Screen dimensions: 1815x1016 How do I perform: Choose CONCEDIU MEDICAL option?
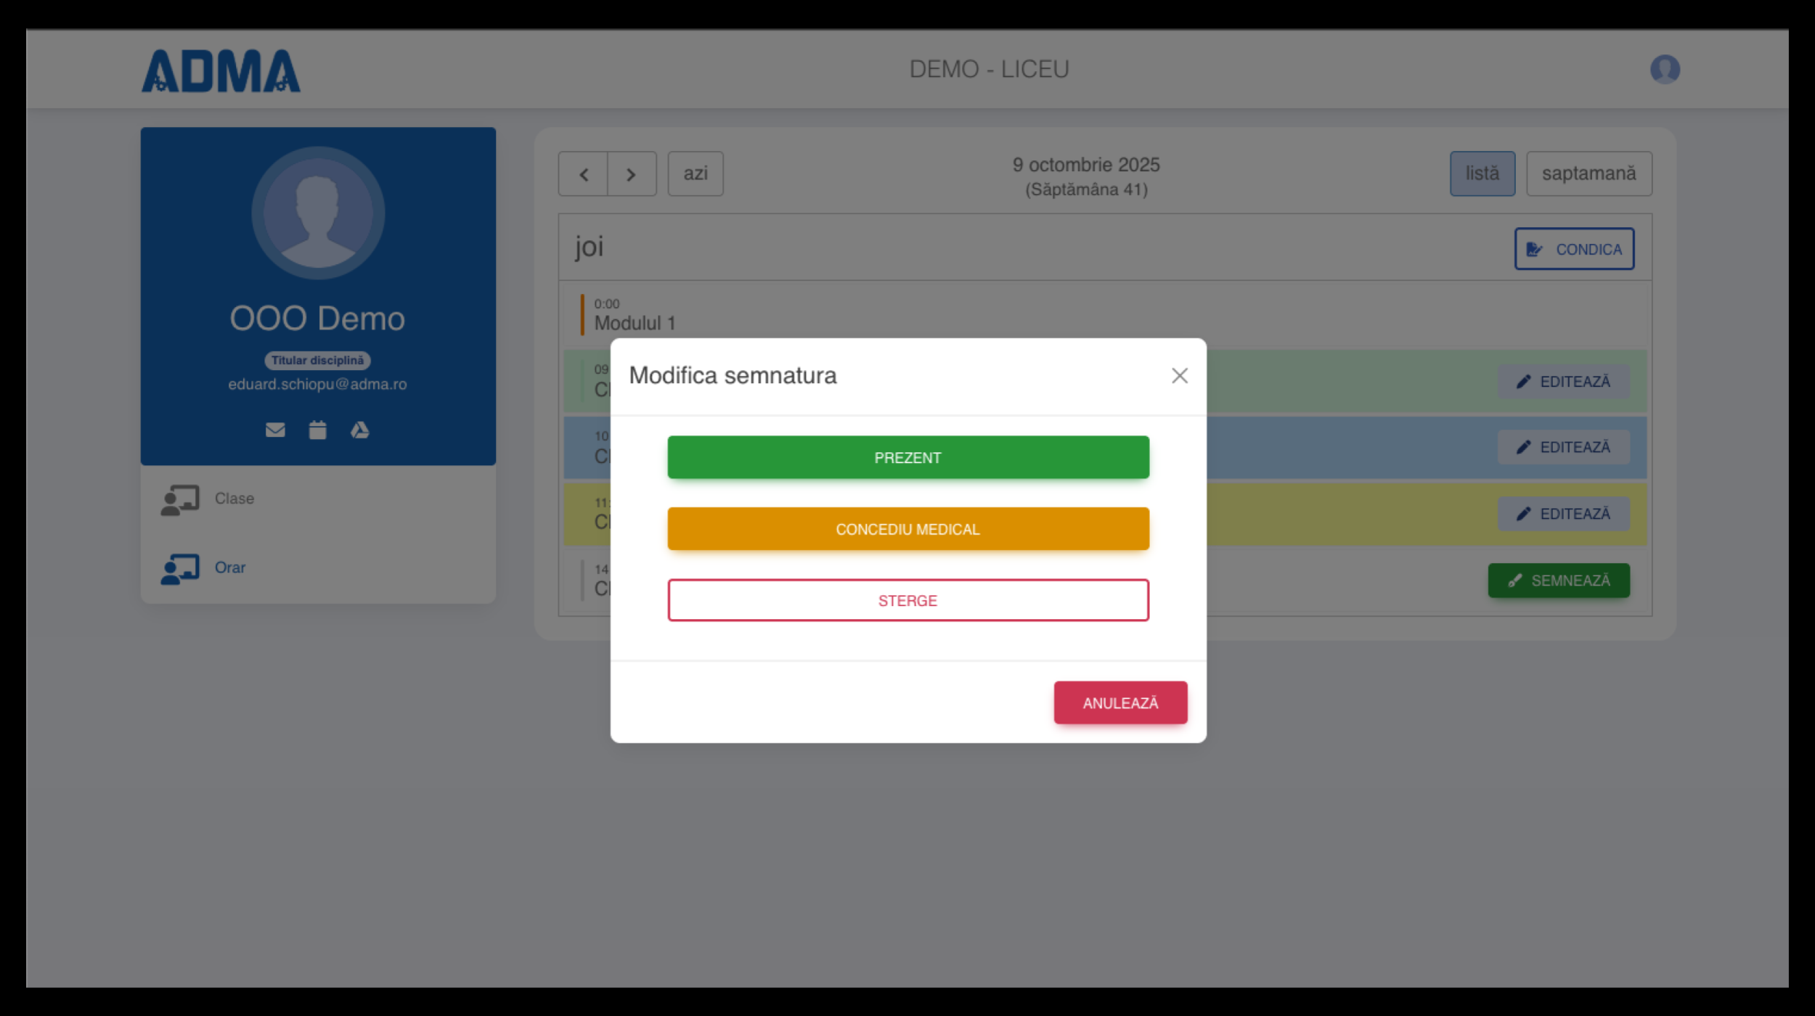click(x=907, y=529)
